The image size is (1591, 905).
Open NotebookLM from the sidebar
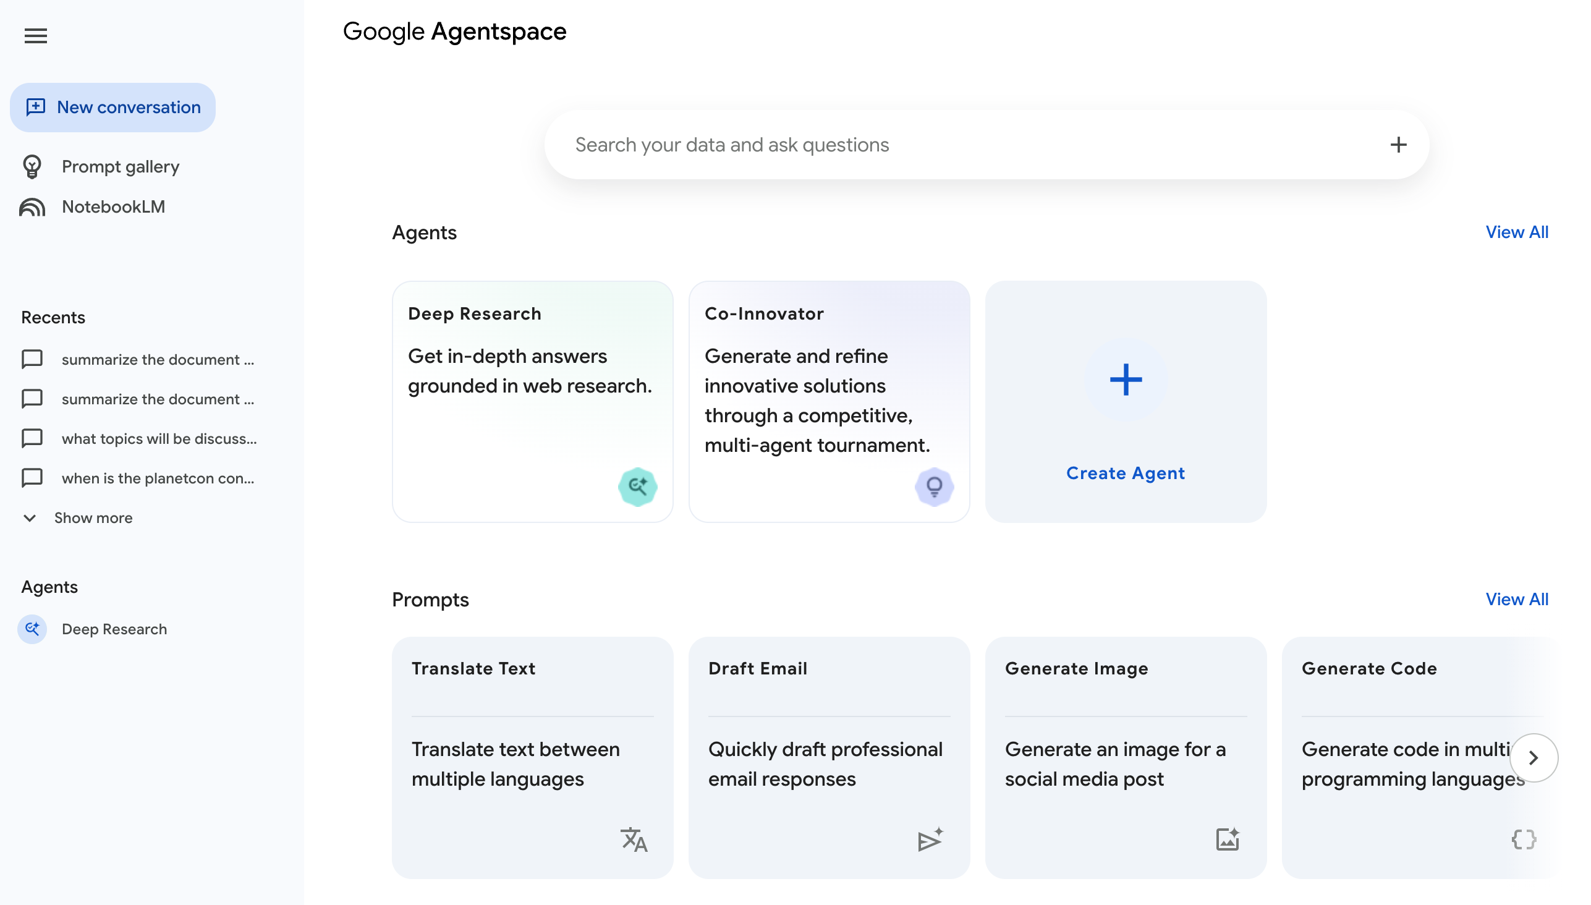click(113, 207)
